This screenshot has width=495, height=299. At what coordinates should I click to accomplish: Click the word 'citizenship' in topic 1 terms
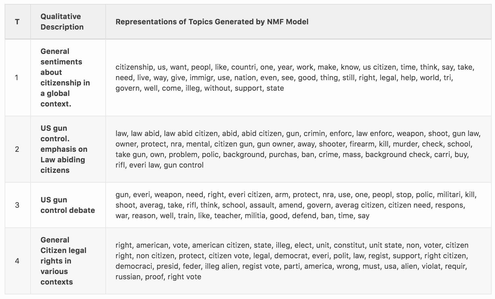134,67
